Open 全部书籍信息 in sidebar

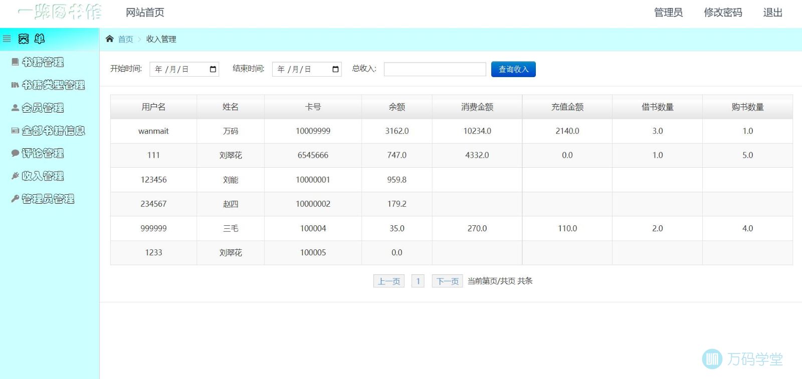pyautogui.click(x=53, y=131)
